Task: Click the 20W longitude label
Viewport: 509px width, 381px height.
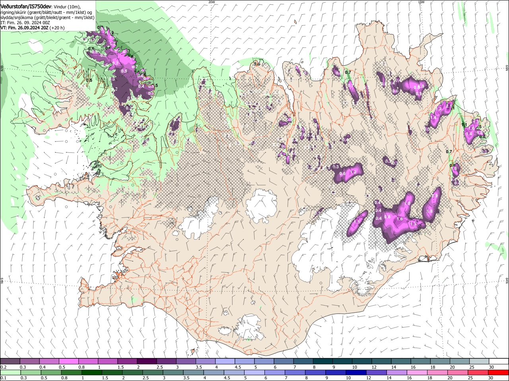Action: pyautogui.click(x=212, y=2)
